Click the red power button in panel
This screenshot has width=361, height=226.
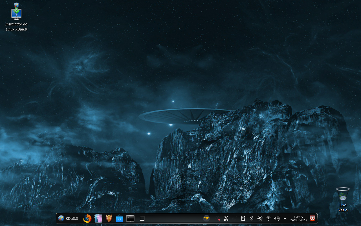click(x=312, y=218)
